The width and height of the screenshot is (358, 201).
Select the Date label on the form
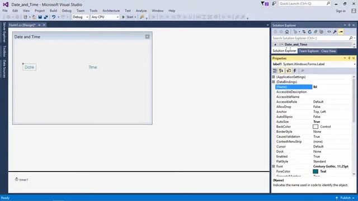29,67
